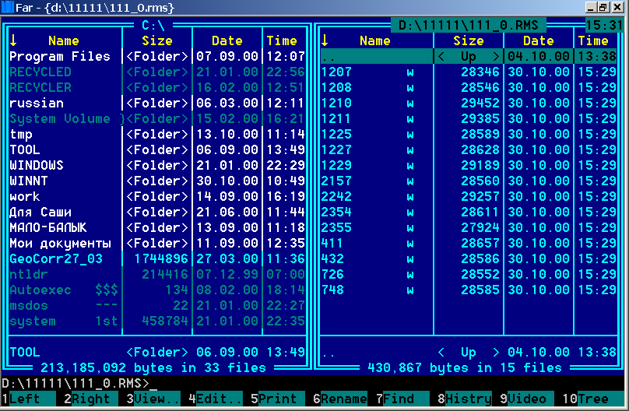Select the GeoCorr27_03 file
The width and height of the screenshot is (629, 411).
[x=156, y=259]
